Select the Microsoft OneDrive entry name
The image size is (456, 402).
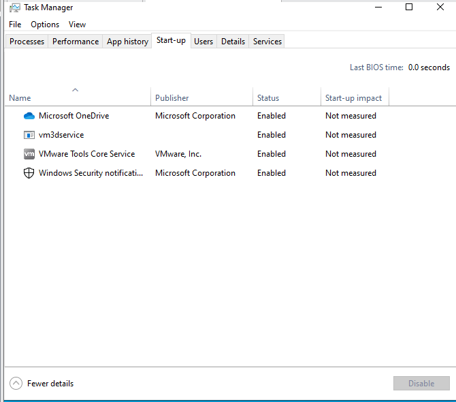74,116
